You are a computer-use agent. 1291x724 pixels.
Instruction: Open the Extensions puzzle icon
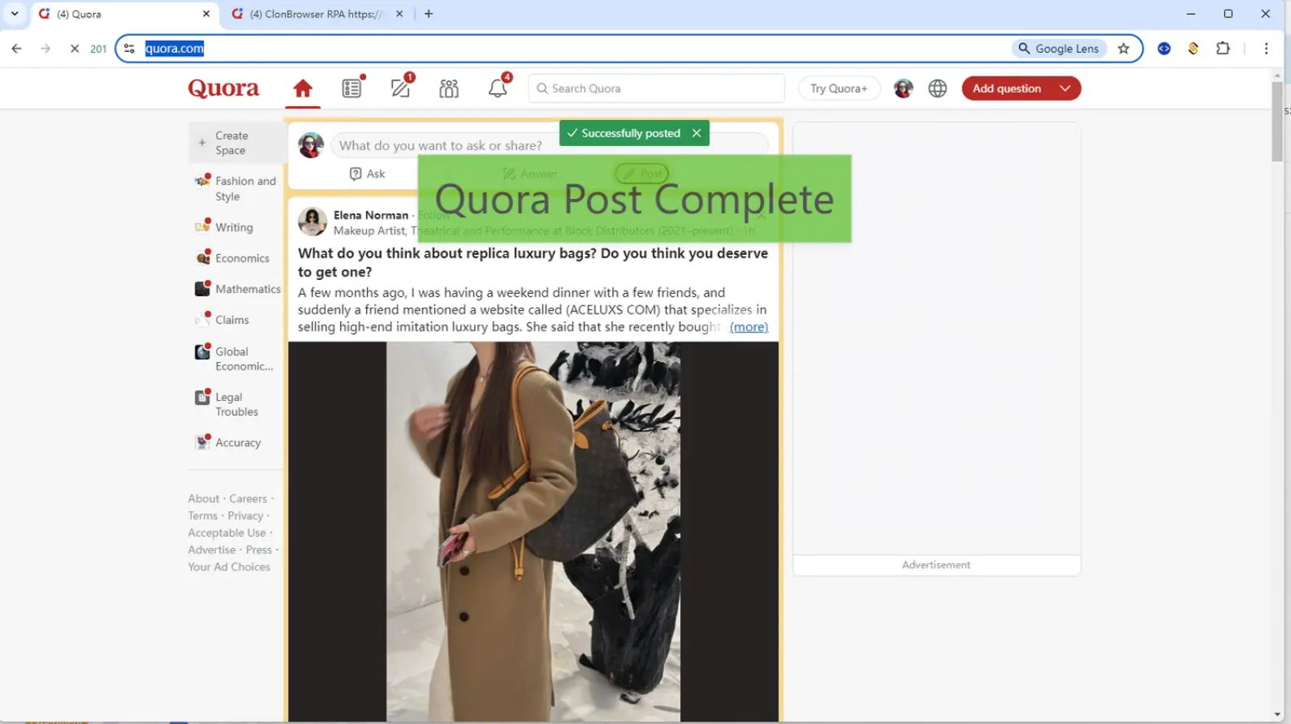point(1224,49)
